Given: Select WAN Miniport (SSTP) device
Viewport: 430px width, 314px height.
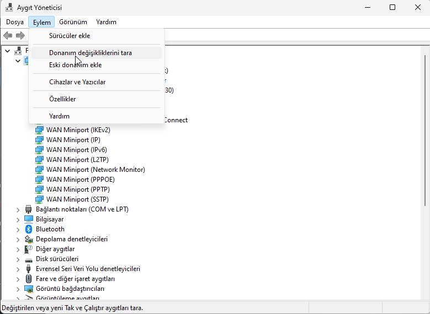Looking at the screenshot, I should 77,199.
